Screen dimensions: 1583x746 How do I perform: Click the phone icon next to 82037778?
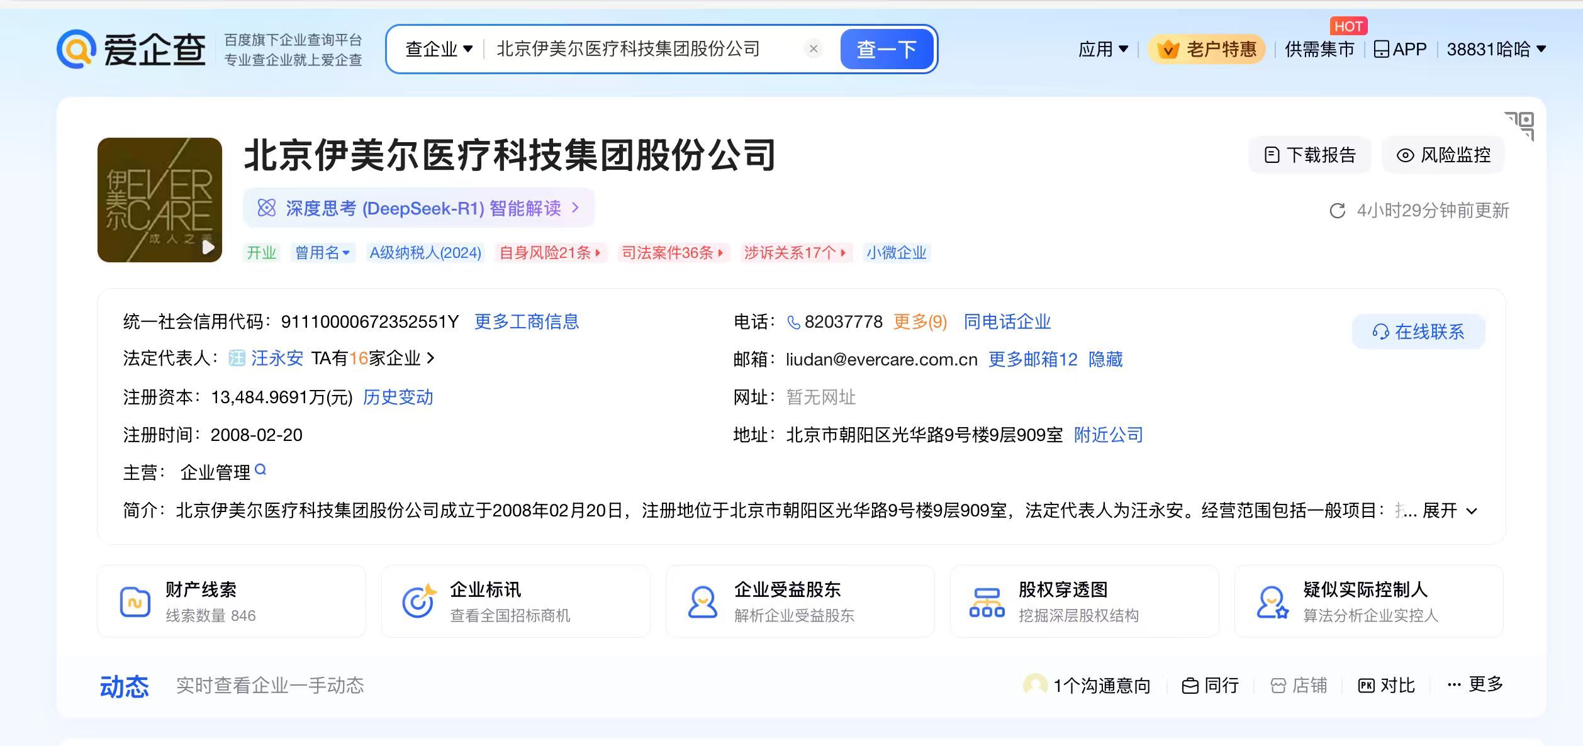[x=793, y=323]
